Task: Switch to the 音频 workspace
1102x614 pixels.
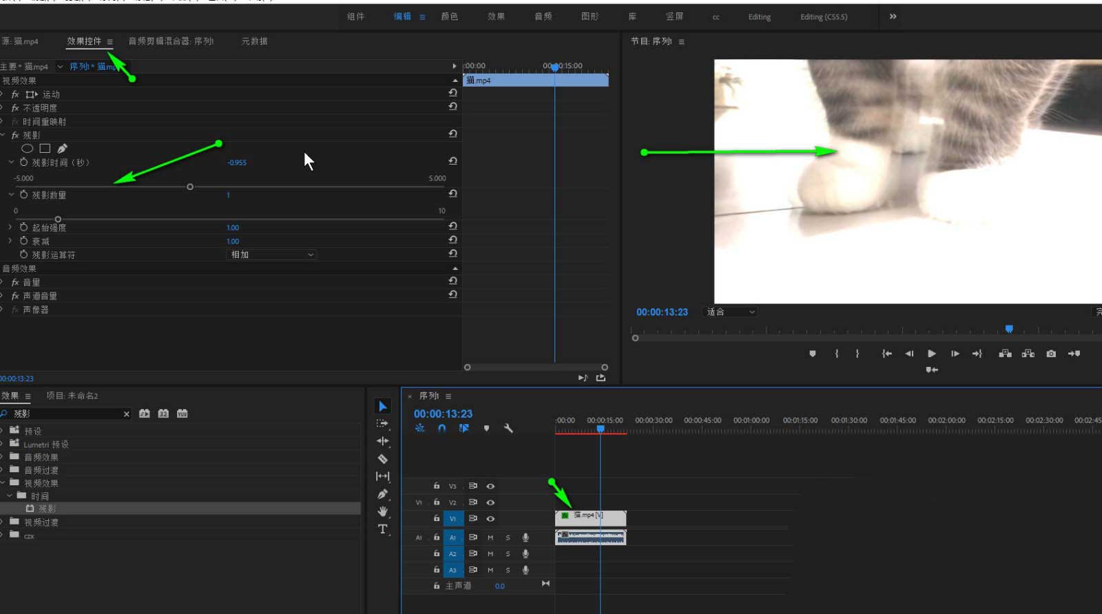Action: click(543, 17)
